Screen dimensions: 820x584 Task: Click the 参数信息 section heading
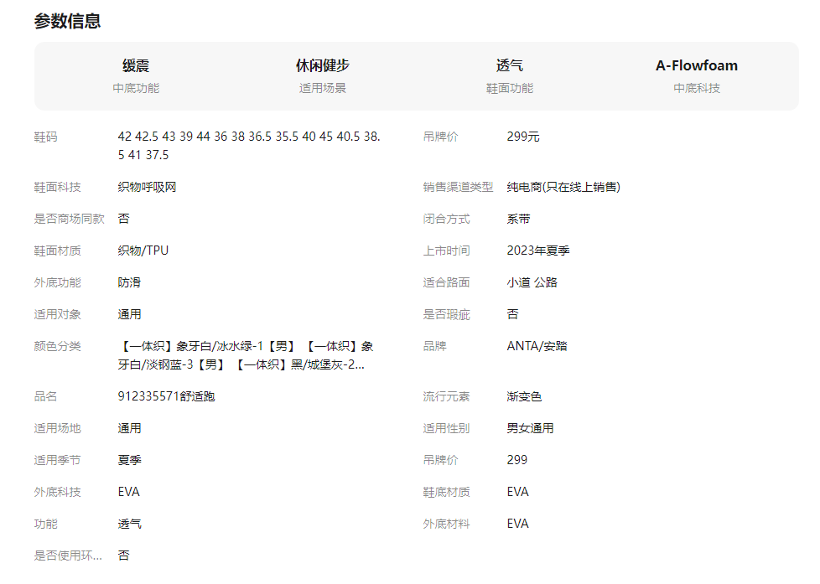[x=67, y=22]
